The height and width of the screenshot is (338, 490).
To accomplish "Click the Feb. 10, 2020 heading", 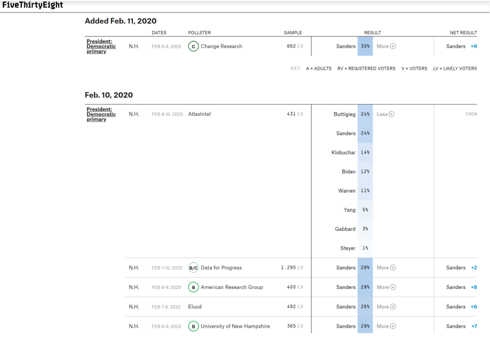I will tap(109, 95).
